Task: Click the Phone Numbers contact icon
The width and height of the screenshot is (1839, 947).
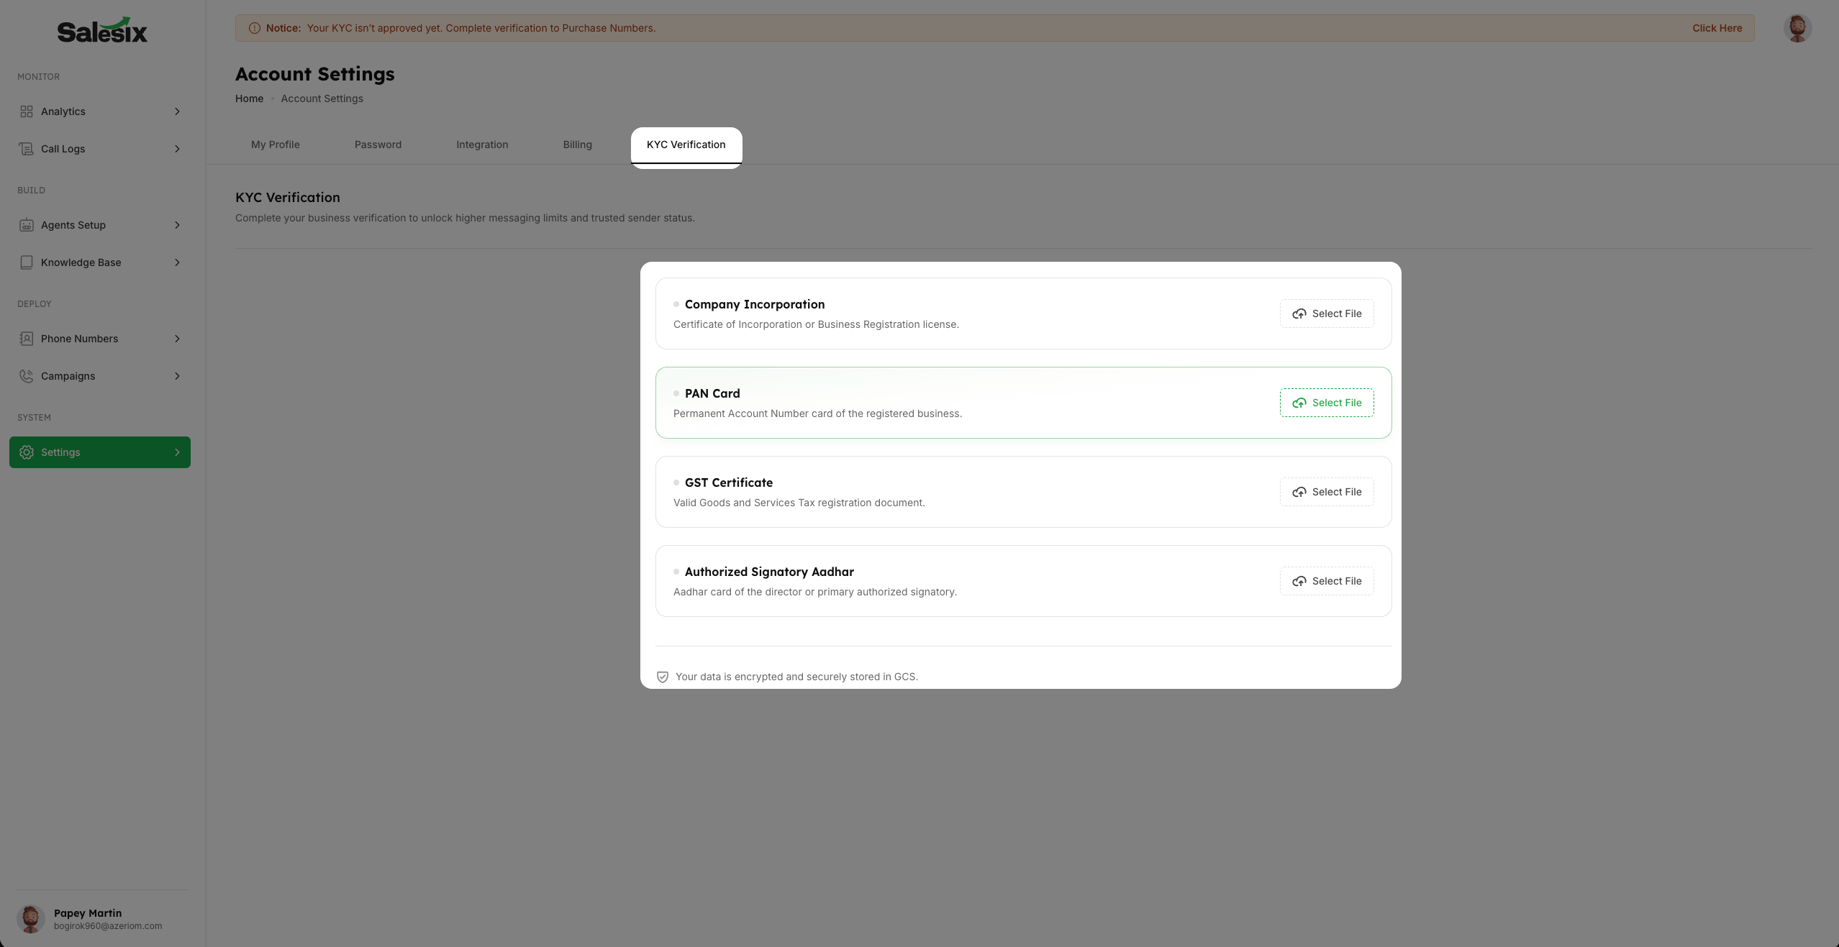Action: pyautogui.click(x=27, y=339)
